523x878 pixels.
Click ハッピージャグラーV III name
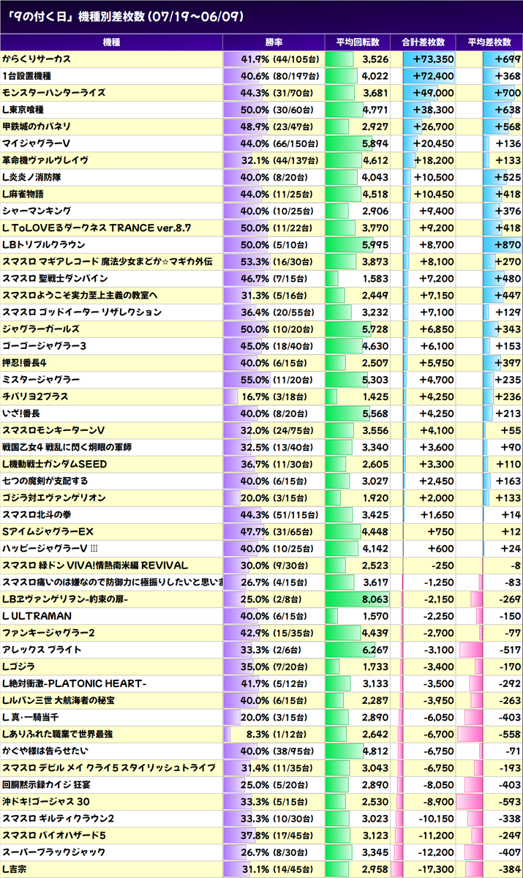[50, 549]
